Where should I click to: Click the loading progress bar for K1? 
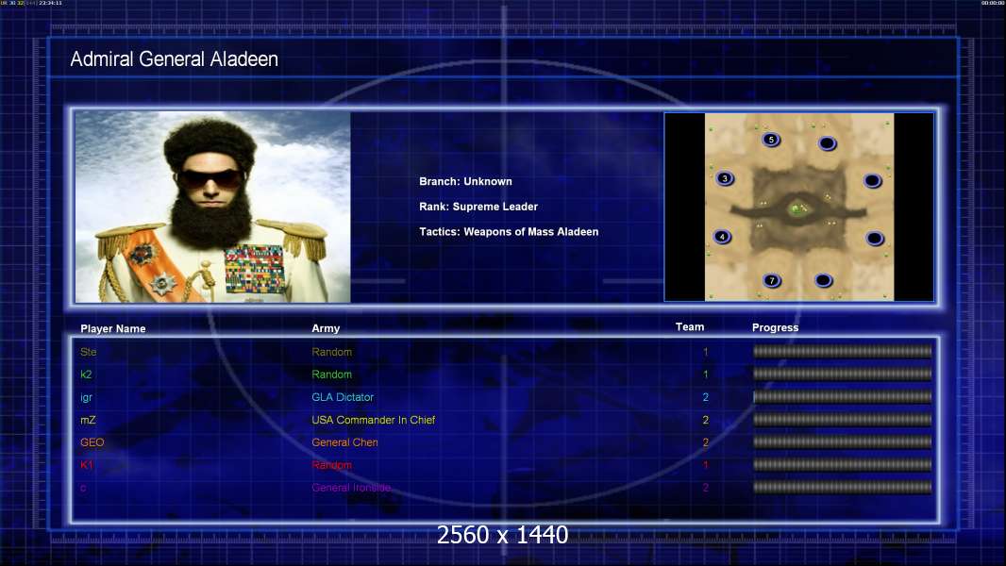[842, 465]
